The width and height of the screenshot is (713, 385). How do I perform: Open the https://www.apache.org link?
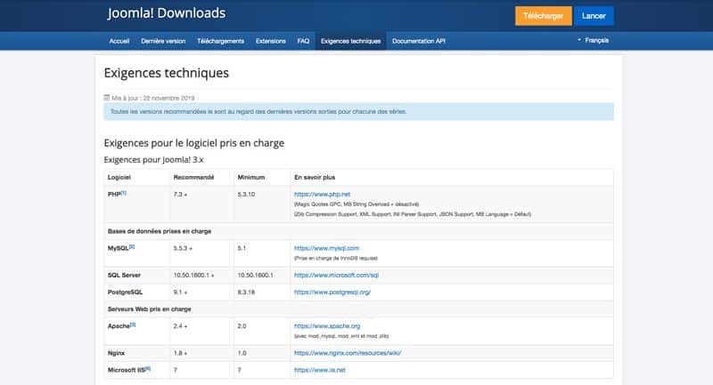coord(327,326)
